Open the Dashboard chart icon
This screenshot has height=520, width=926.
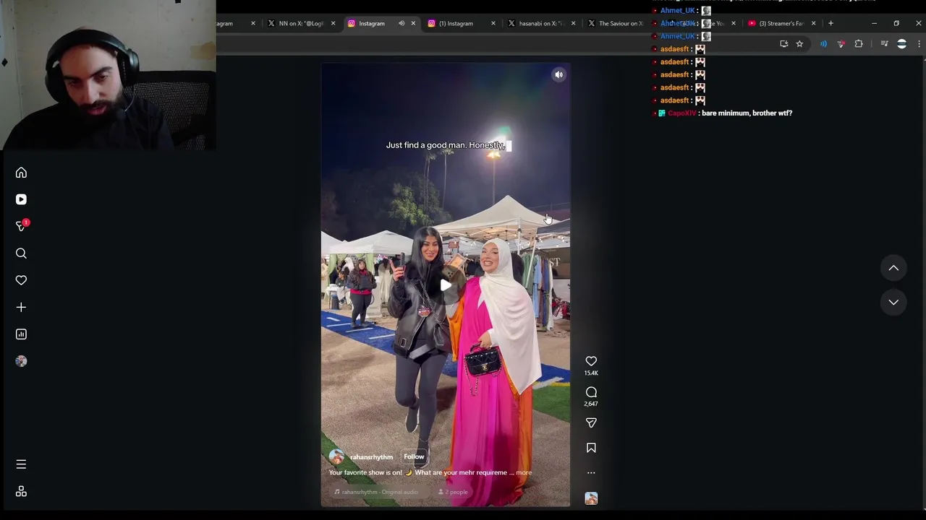point(21,334)
